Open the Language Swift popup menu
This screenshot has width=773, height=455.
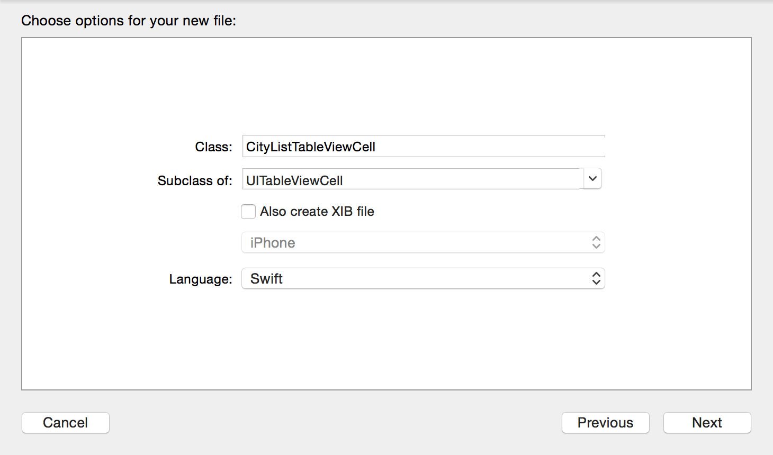[423, 278]
